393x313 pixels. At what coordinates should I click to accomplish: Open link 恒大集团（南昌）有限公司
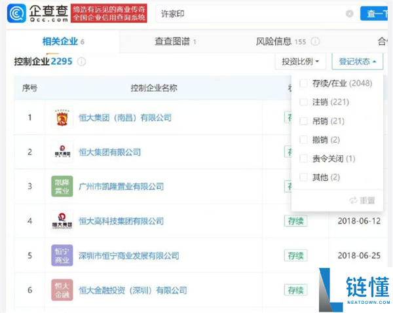(125, 117)
